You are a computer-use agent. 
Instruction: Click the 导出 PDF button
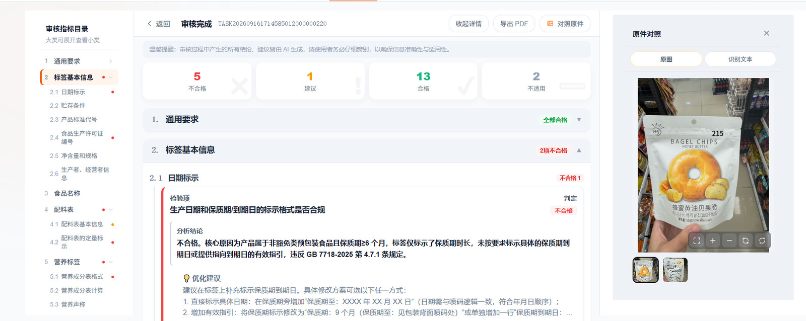coord(514,24)
